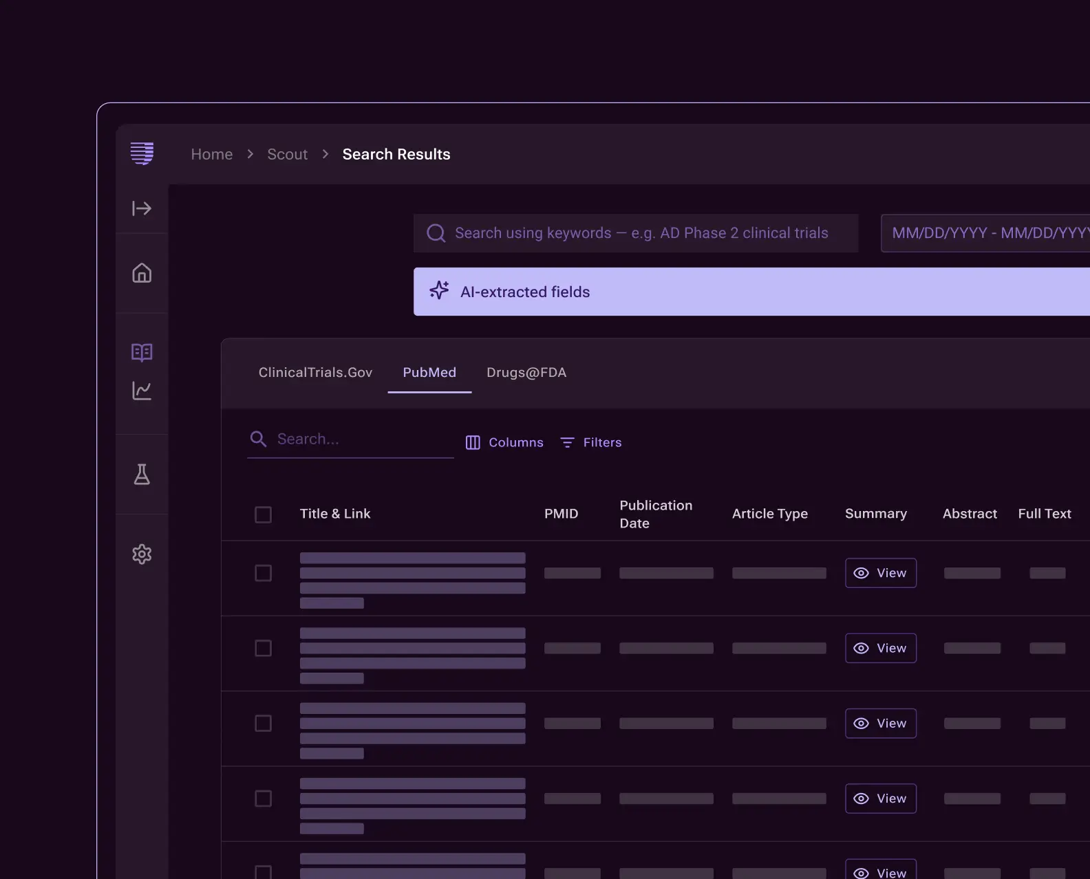Image resolution: width=1090 pixels, height=879 pixels.
Task: Click the keyword search field for clinical trials
Action: click(636, 233)
